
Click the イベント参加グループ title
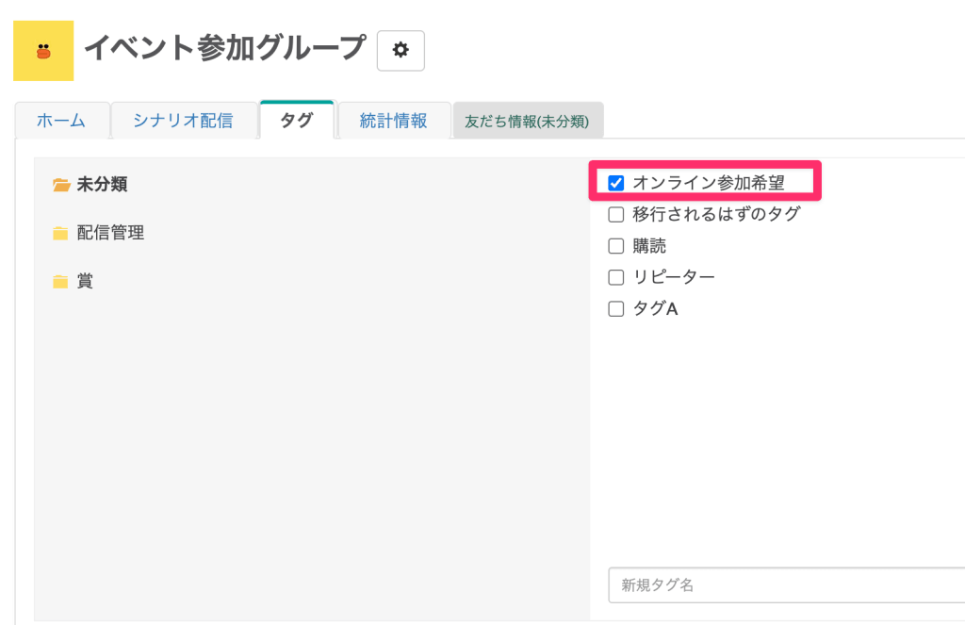[x=225, y=48]
